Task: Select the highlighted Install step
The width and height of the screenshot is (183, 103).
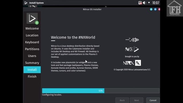Action: pos(32,70)
